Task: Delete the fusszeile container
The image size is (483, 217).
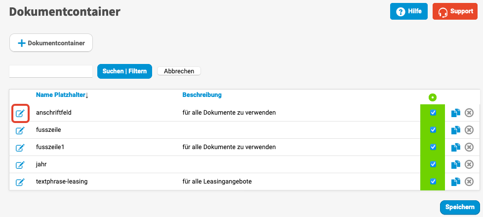Action: coord(469,130)
